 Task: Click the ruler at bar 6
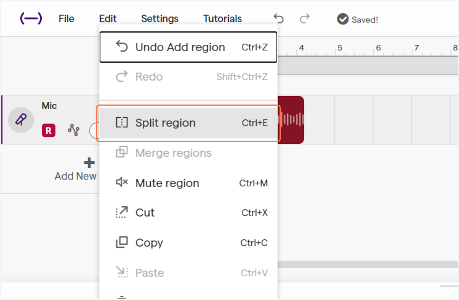[378, 48]
